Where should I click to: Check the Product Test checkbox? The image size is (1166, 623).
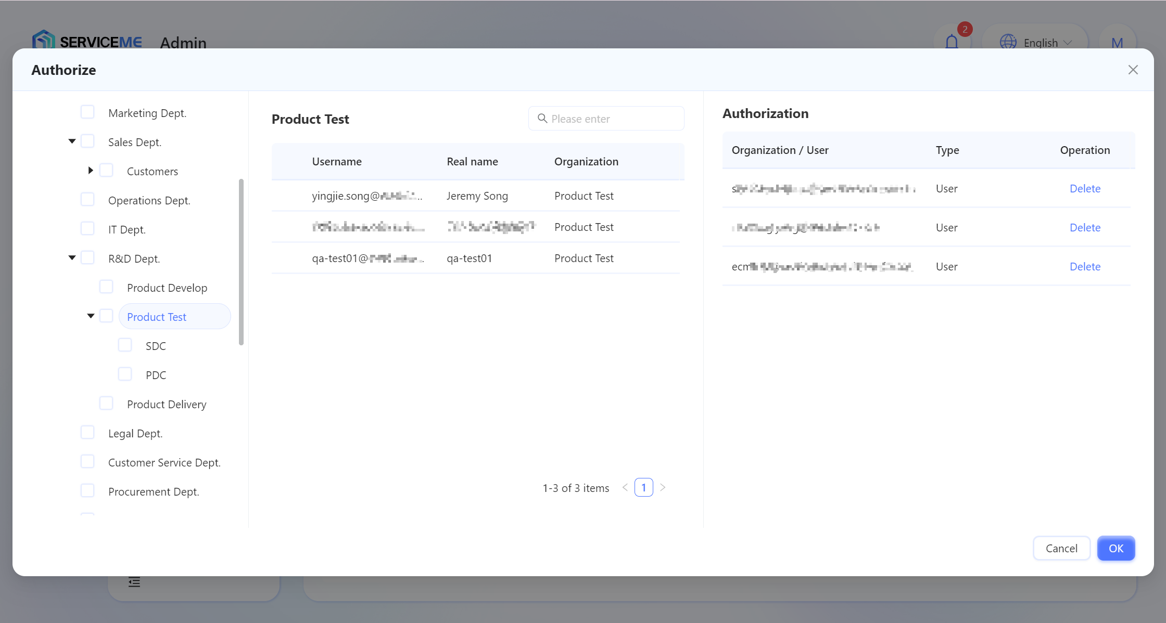[x=106, y=316]
